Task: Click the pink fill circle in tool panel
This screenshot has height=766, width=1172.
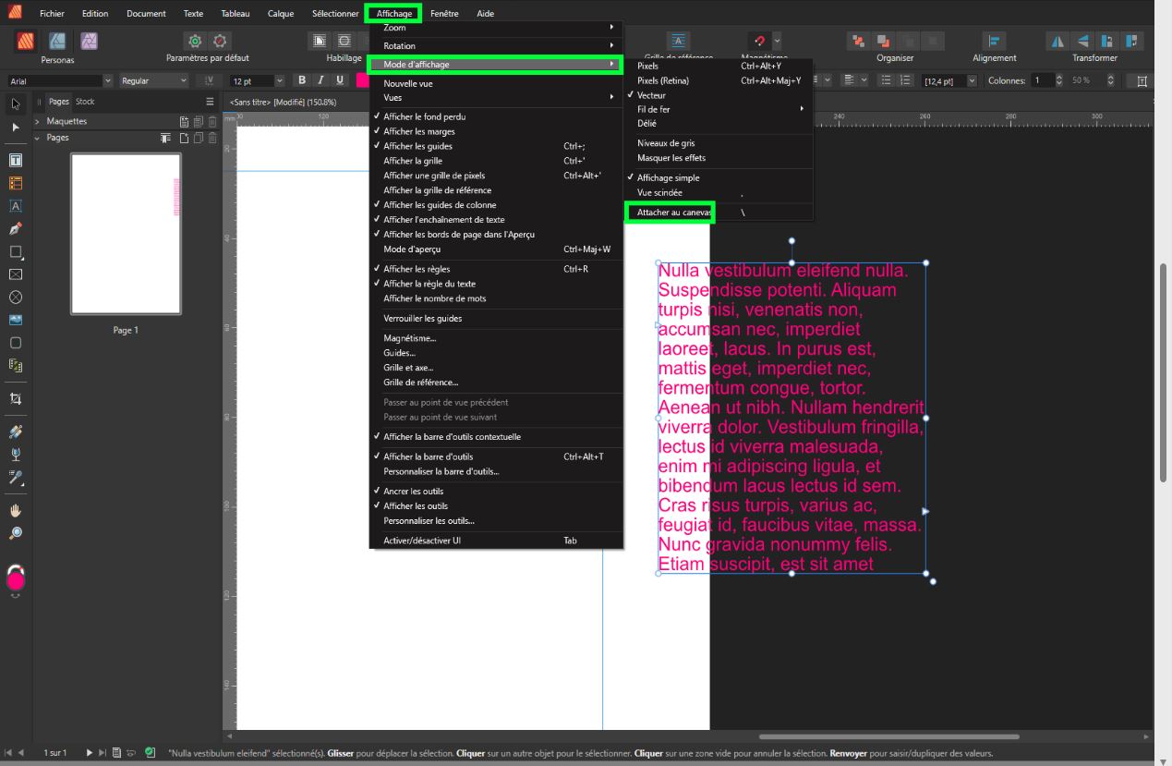Action: coord(16,580)
